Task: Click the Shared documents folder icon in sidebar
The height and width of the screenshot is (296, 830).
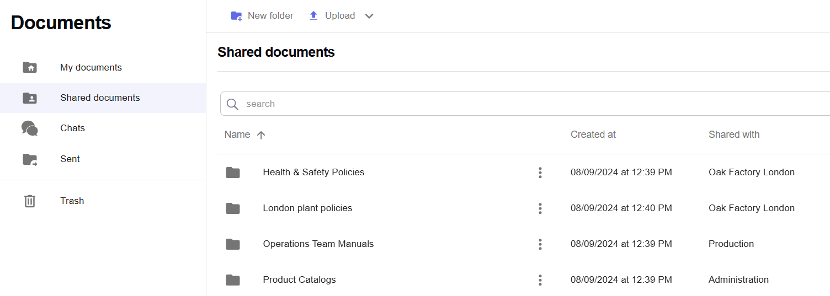Action: [x=30, y=98]
